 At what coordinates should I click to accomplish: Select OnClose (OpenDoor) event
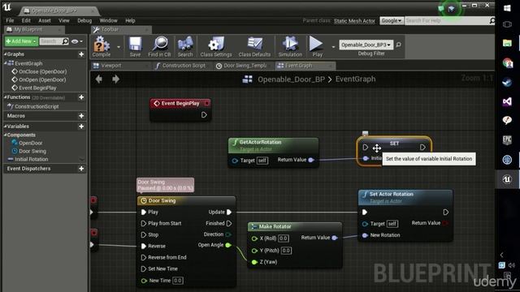[42, 71]
